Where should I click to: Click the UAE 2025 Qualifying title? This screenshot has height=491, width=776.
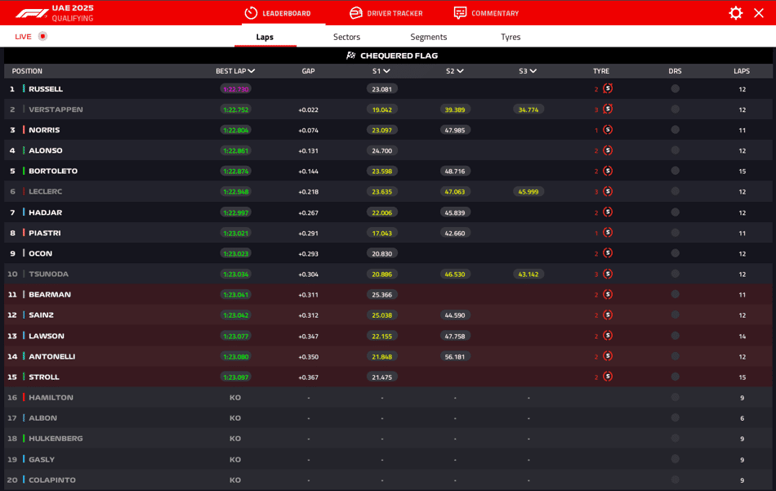point(73,13)
